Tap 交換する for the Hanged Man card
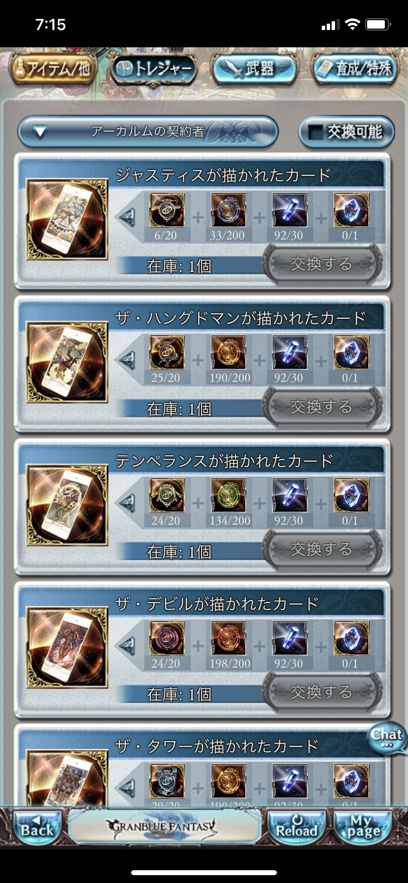 coord(322,407)
